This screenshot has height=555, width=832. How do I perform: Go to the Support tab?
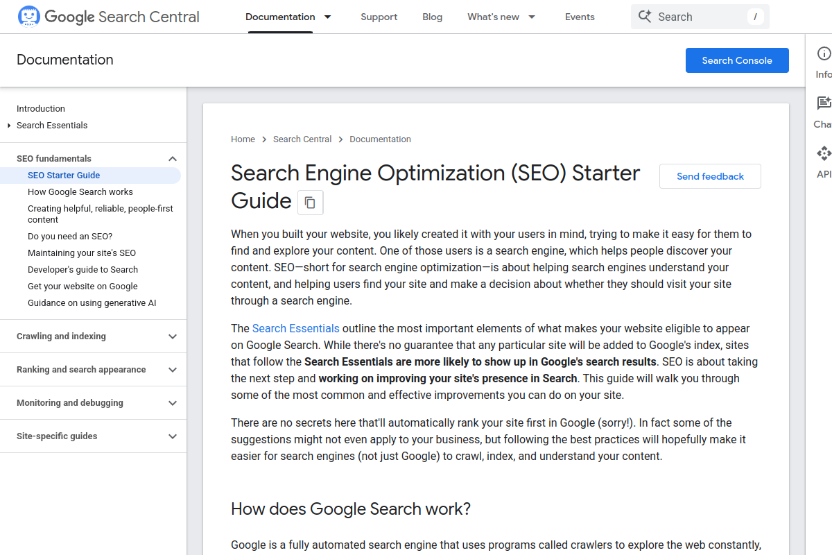[379, 17]
